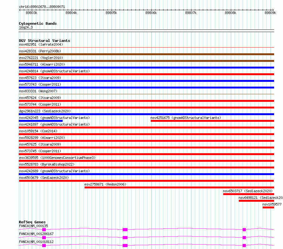Click the chr16:89802678..89809071 coordinates text

point(42,7)
